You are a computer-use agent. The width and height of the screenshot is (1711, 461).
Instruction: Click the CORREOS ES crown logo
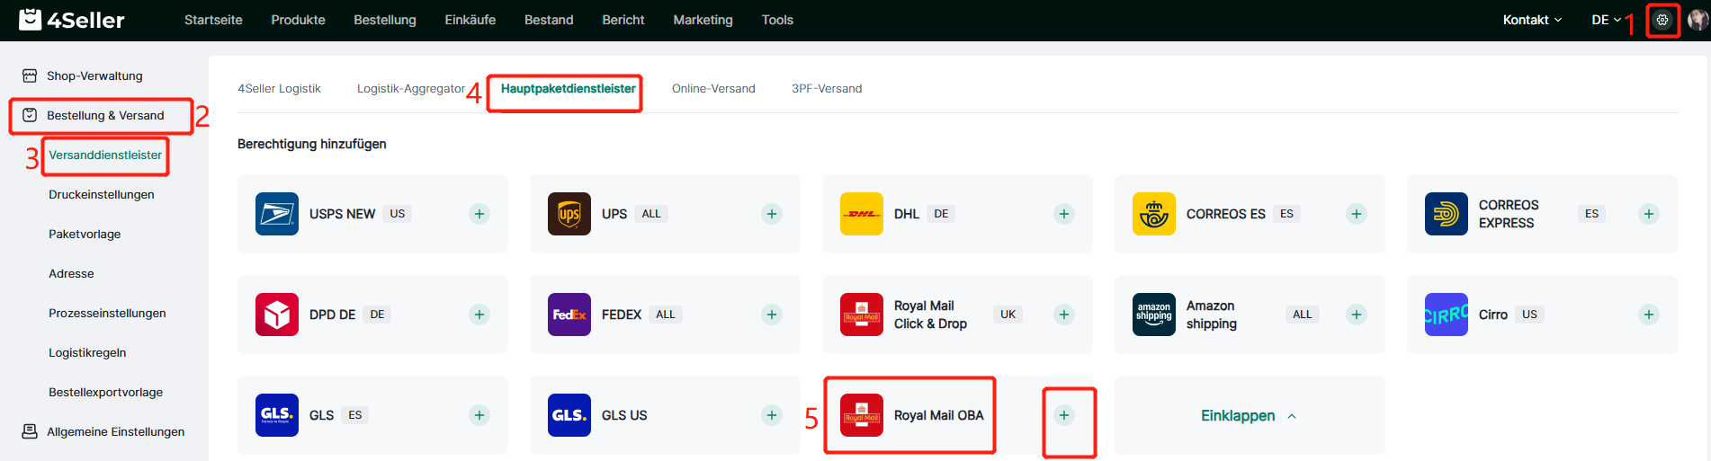pyautogui.click(x=1154, y=214)
